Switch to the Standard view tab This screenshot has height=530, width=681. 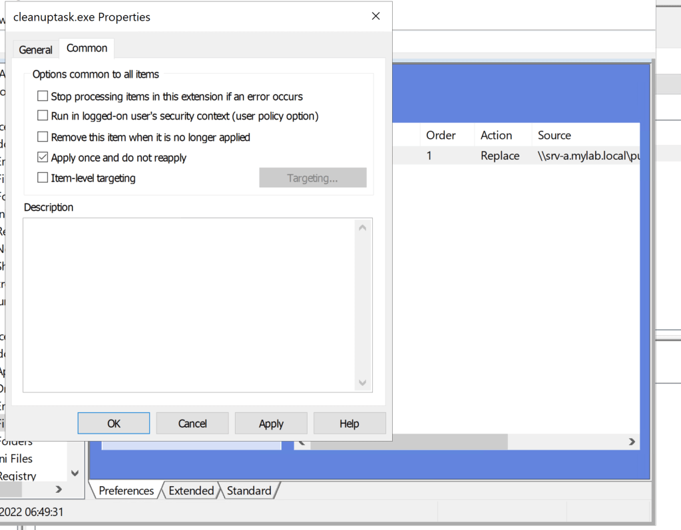point(249,491)
